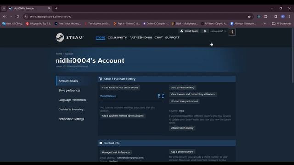Viewport: 294px width, 165px height.
Task: Click the question mark help icon
Action: click(232, 32)
